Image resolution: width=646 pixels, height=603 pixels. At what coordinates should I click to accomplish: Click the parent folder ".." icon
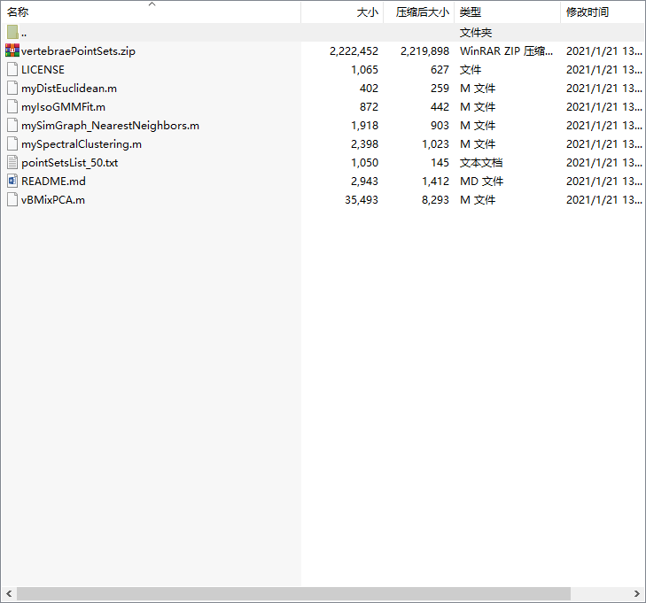[12, 32]
